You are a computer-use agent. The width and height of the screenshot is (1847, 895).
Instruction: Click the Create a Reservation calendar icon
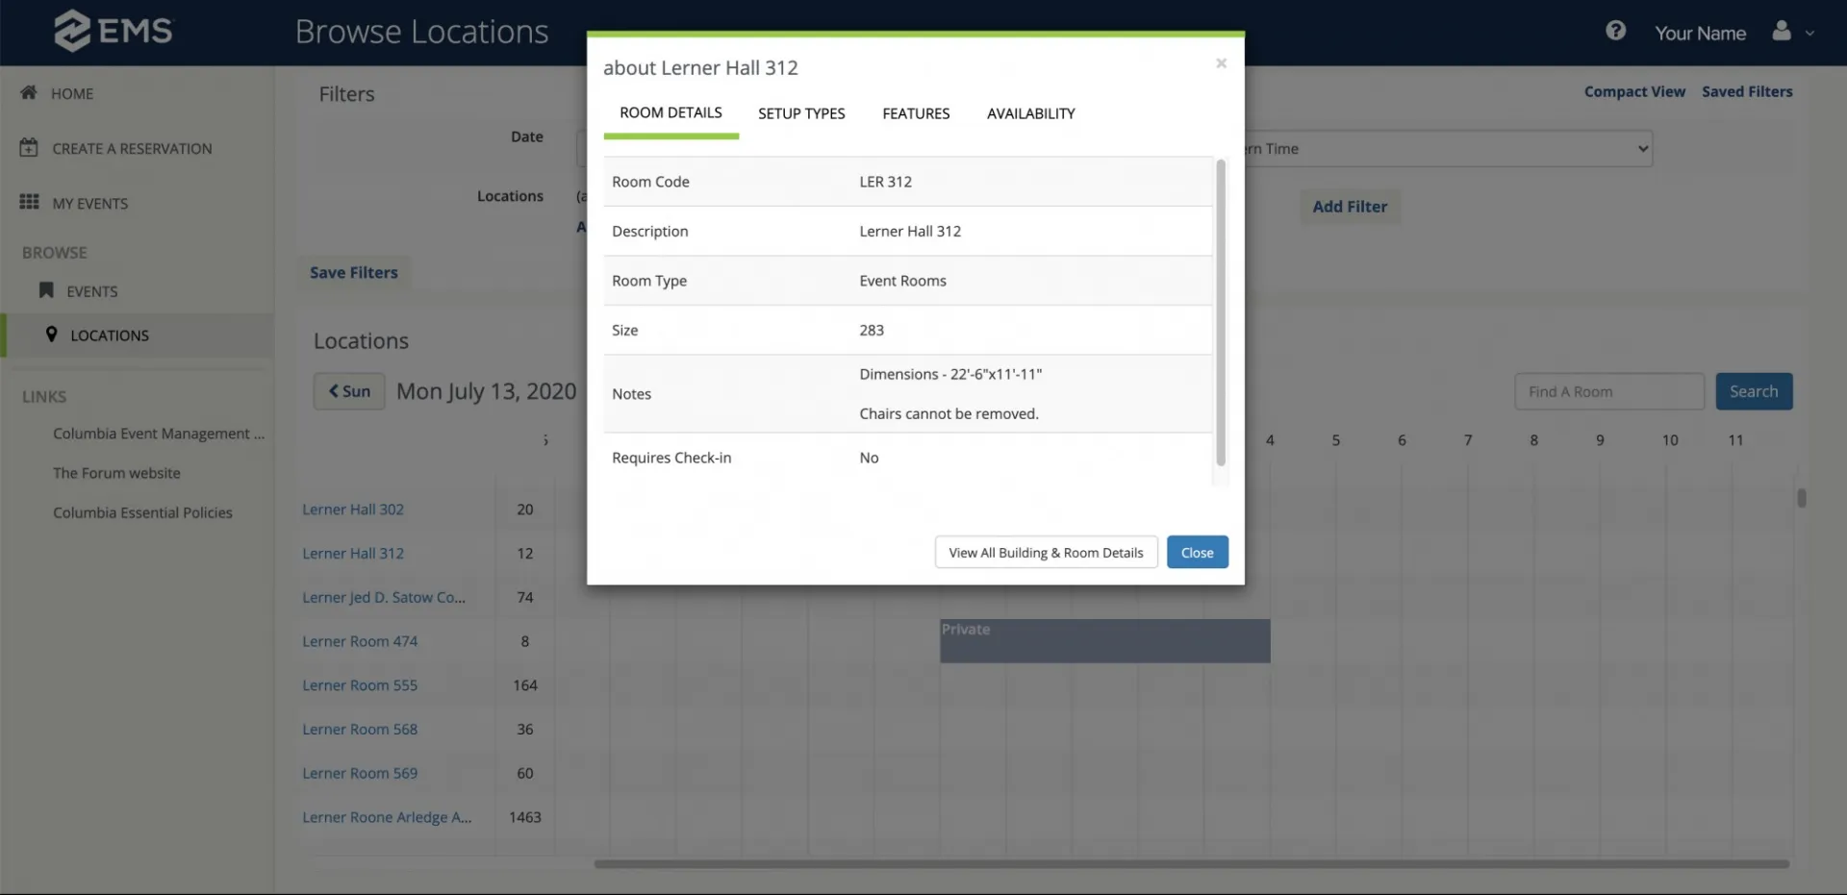[x=29, y=148]
